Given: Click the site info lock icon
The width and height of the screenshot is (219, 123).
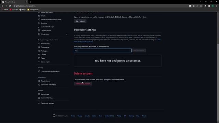Looking at the screenshot, I should (14, 6).
